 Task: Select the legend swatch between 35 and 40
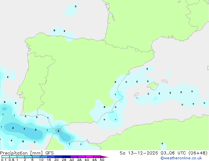(82, 157)
